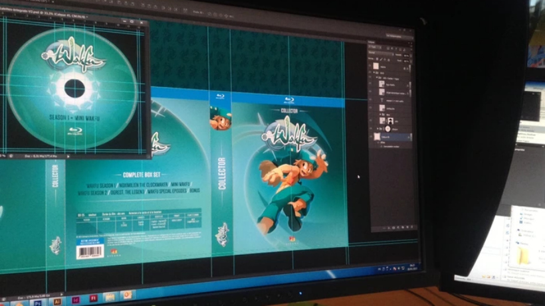The height and width of the screenshot is (306, 545).
Task: Maximize the floating disc document window
Action: click(x=132, y=22)
